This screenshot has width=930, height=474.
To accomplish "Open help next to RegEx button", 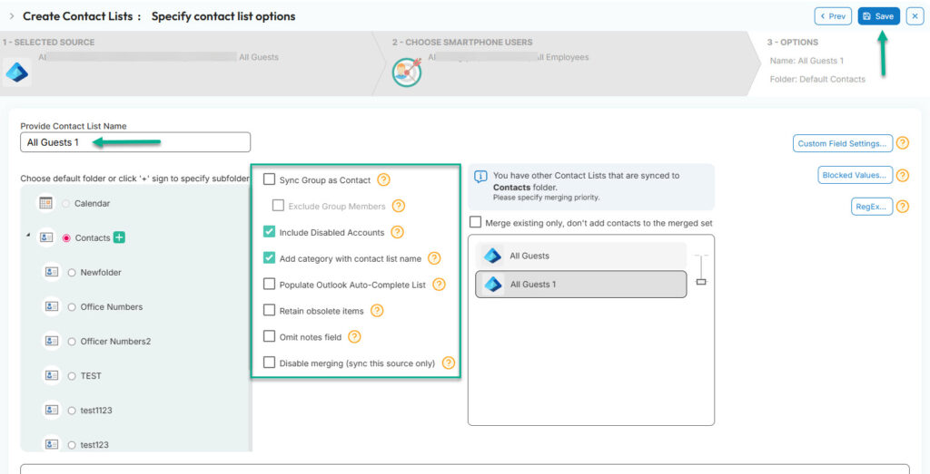I will point(903,207).
